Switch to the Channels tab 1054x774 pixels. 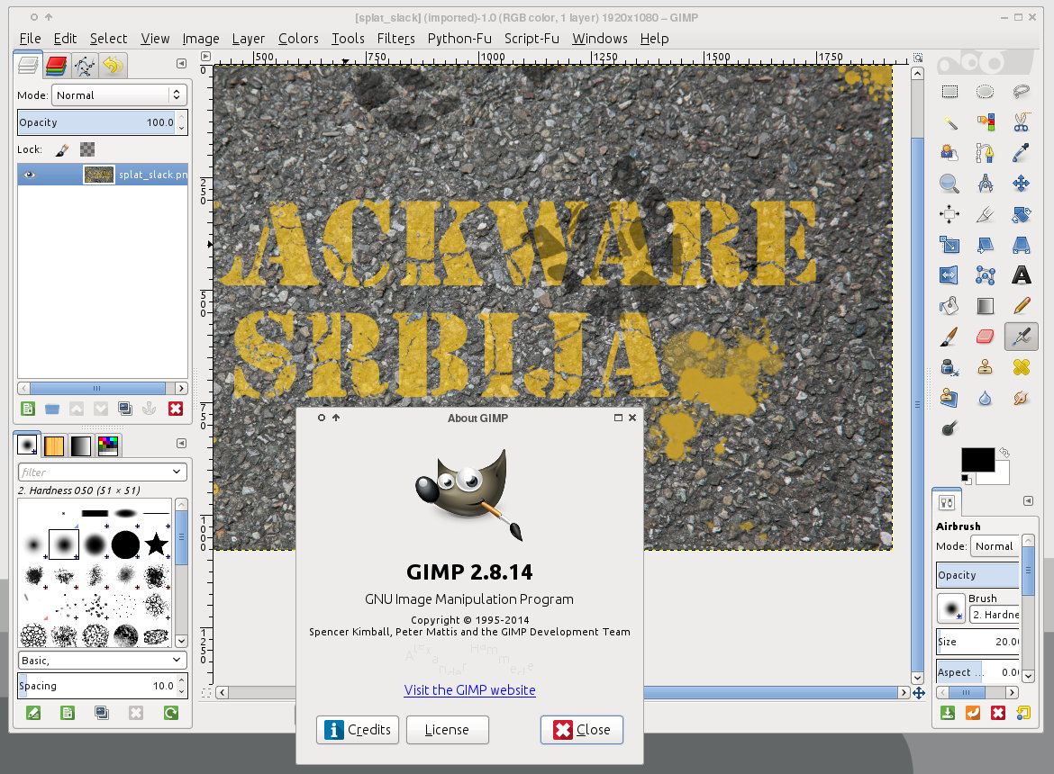(x=56, y=65)
